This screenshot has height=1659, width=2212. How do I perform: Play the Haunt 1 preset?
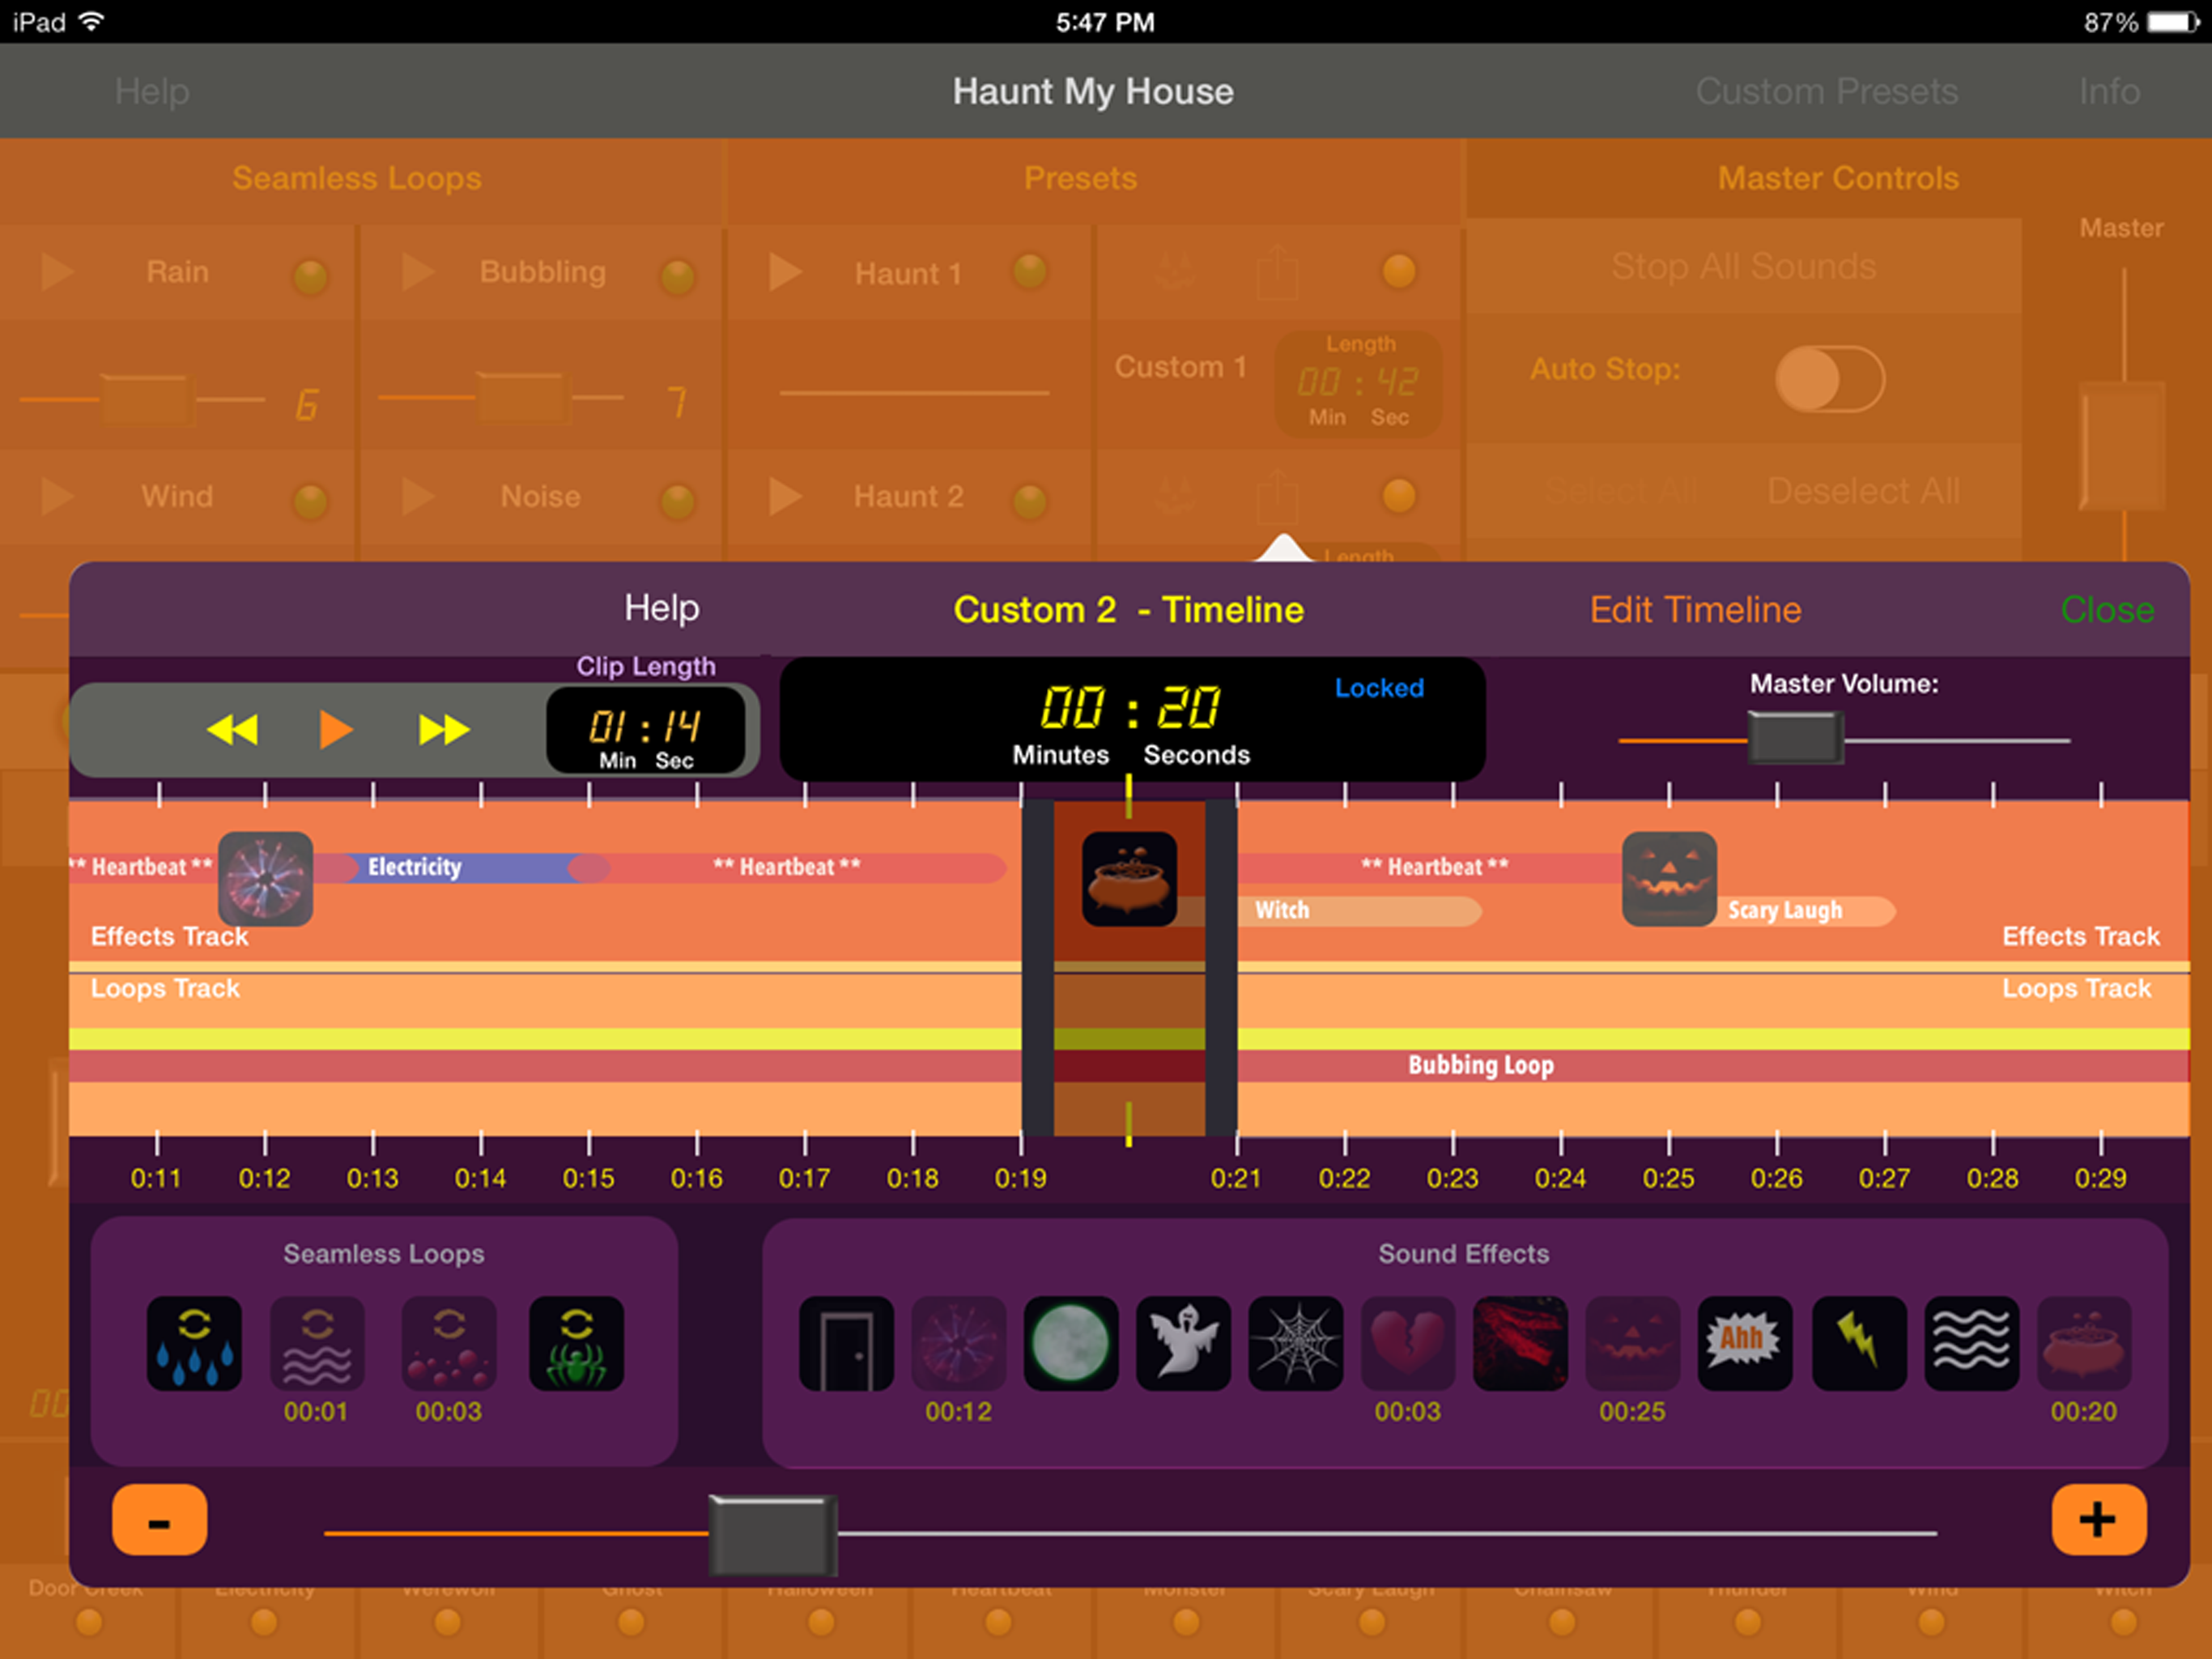[x=785, y=272]
